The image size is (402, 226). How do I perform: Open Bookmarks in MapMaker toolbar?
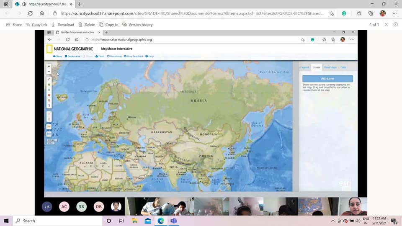click(72, 56)
